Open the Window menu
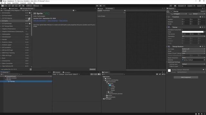 click(x=29, y=3)
